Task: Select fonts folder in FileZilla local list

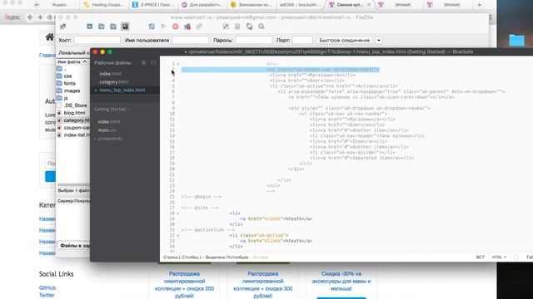Action: (x=70, y=83)
